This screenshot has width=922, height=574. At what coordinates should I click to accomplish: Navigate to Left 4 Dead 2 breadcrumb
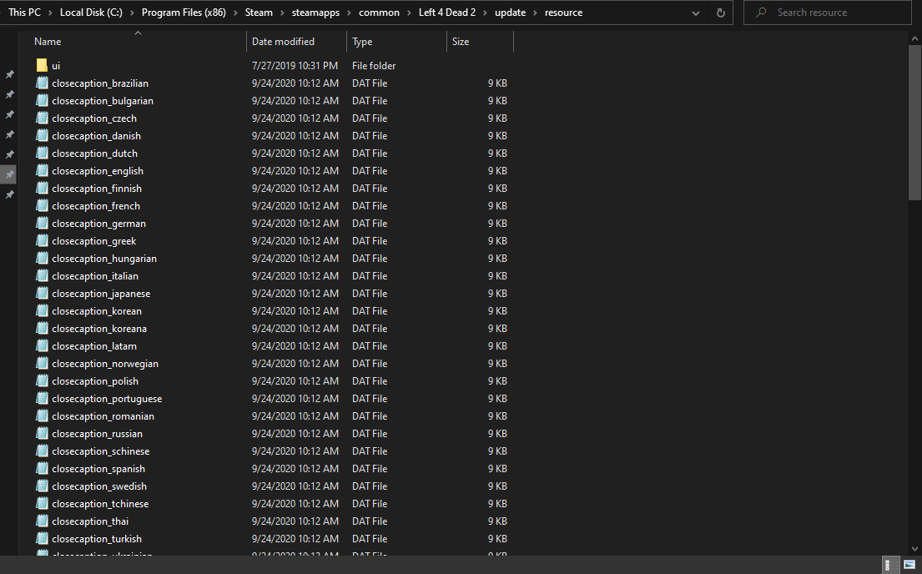click(x=447, y=13)
